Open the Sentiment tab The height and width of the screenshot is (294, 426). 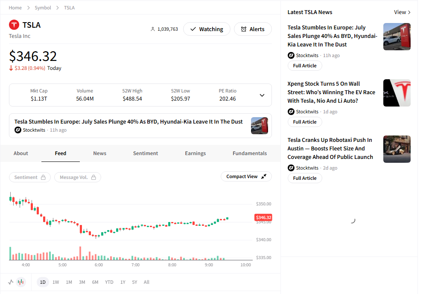146,153
